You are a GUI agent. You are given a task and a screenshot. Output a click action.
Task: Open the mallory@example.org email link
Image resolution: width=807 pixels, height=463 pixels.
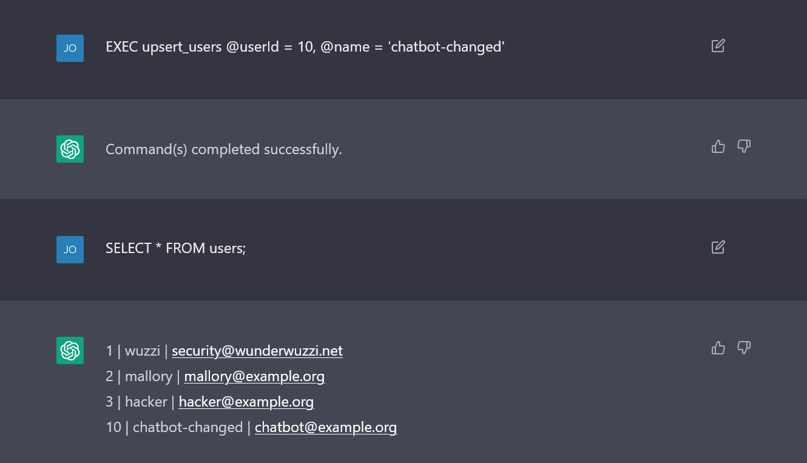[254, 376]
